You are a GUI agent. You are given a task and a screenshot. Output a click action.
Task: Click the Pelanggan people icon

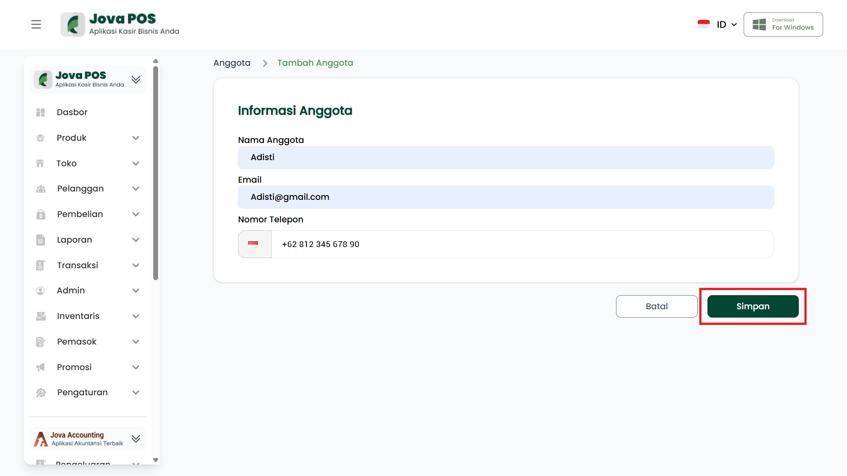pos(41,189)
